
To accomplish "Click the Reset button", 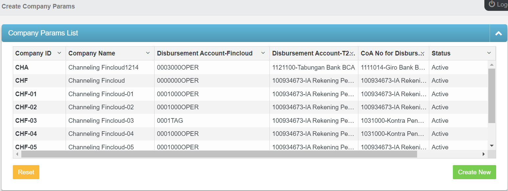I will 26,172.
